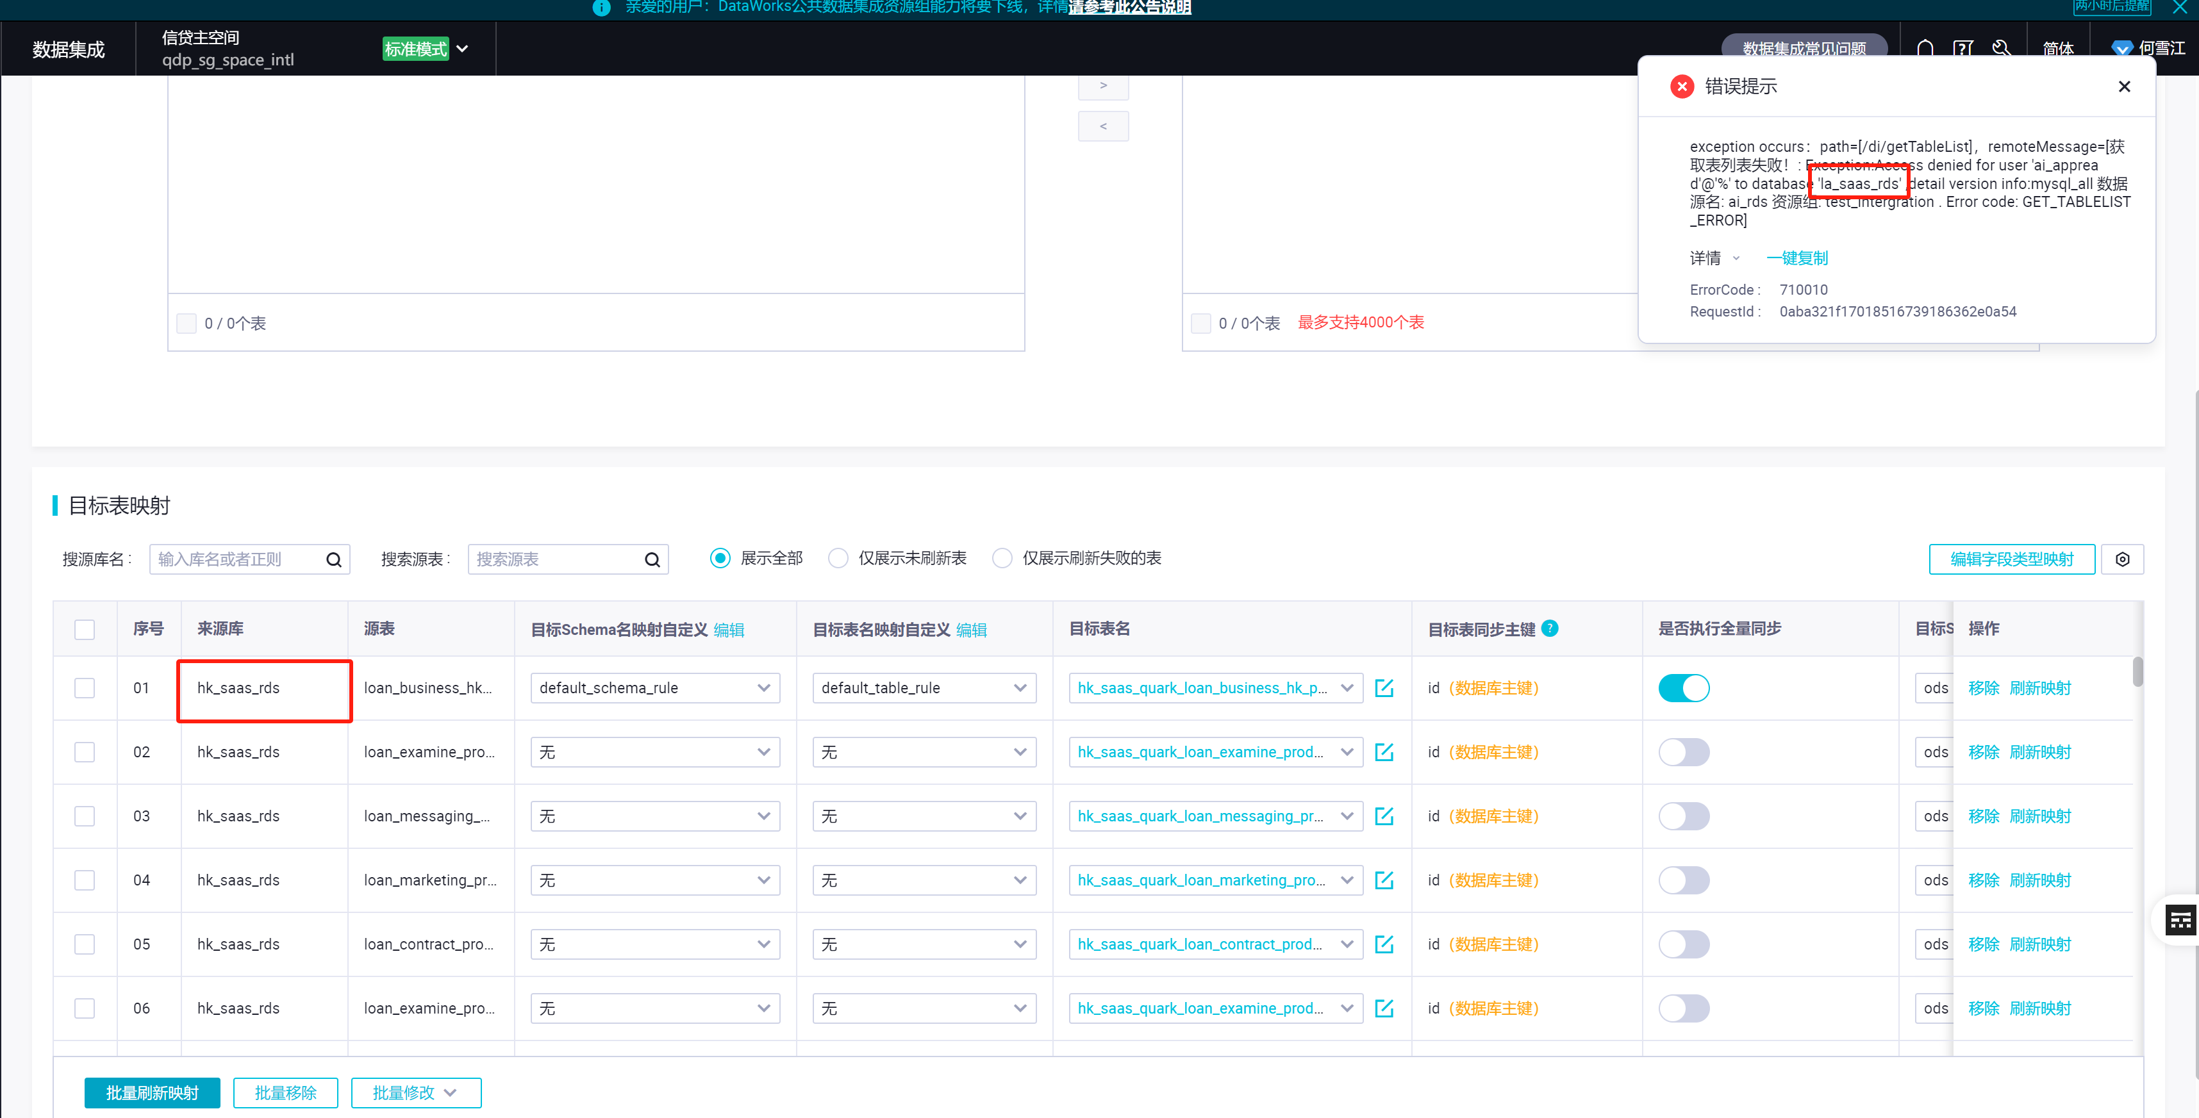
Task: Dismiss the top announcement banner with X
Action: pyautogui.click(x=2179, y=7)
